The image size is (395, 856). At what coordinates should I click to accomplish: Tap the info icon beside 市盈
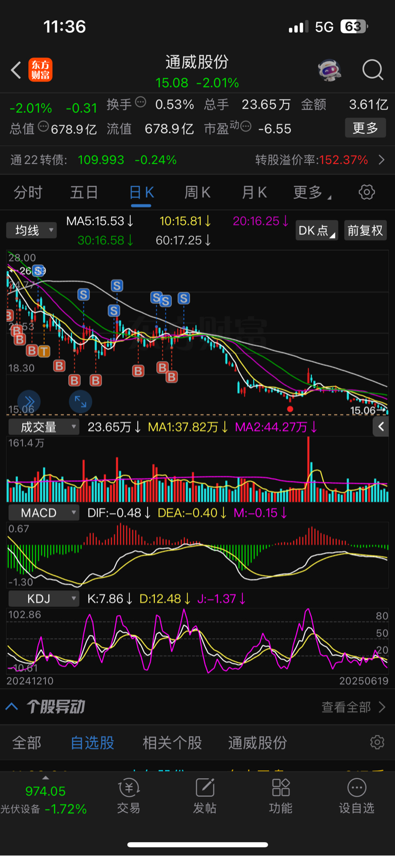[246, 127]
